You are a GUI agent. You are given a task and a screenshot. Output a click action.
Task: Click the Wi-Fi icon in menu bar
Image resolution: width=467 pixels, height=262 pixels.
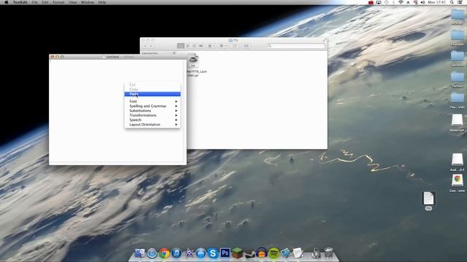[x=401, y=2]
